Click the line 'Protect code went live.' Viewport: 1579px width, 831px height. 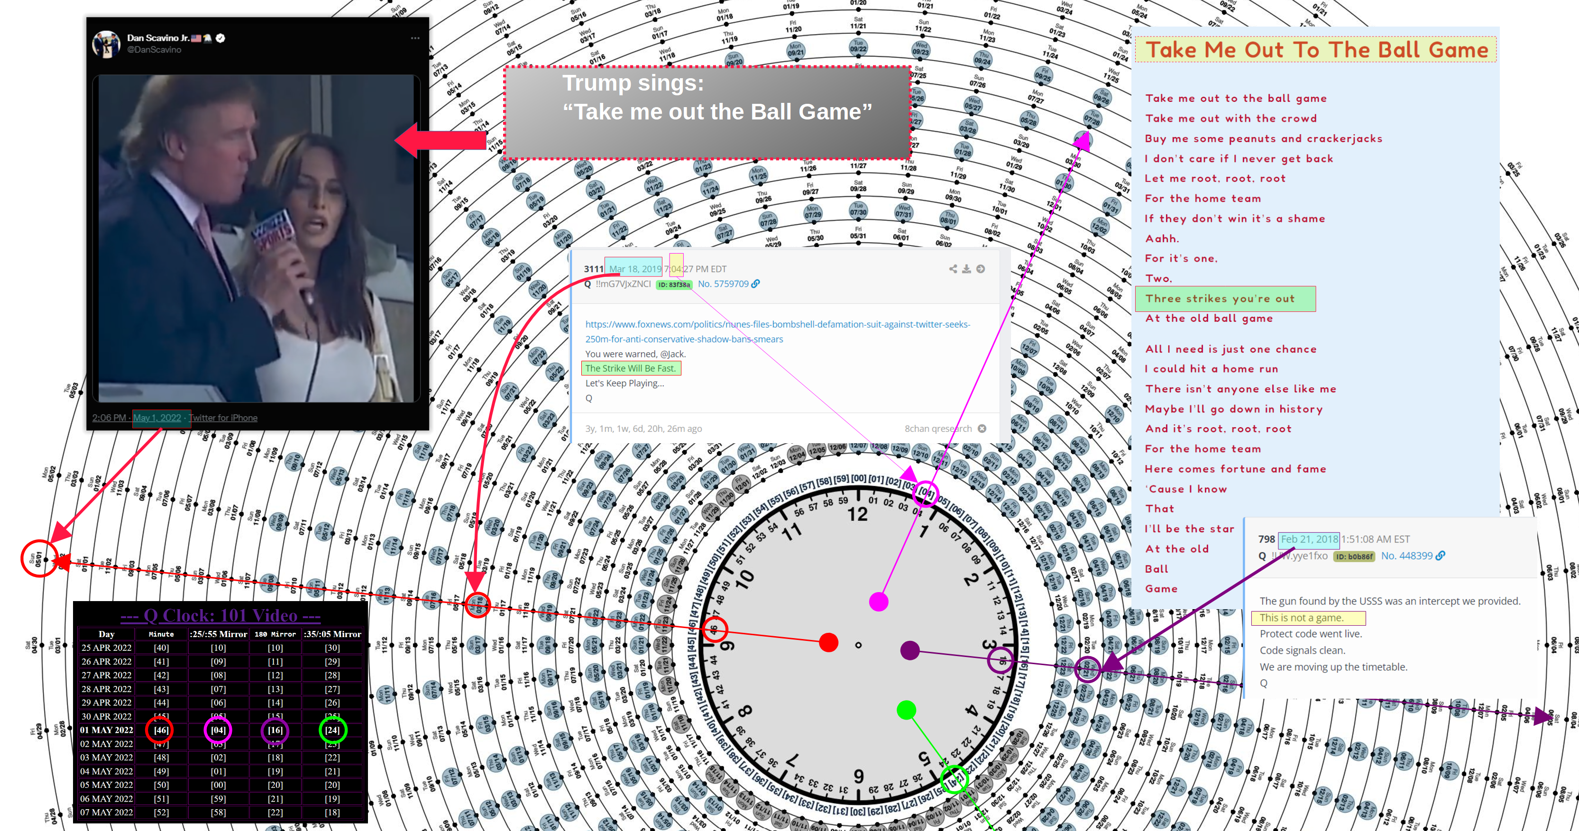pos(1311,634)
